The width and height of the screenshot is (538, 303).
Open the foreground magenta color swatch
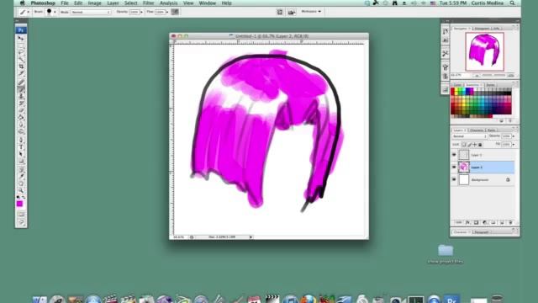(19, 204)
